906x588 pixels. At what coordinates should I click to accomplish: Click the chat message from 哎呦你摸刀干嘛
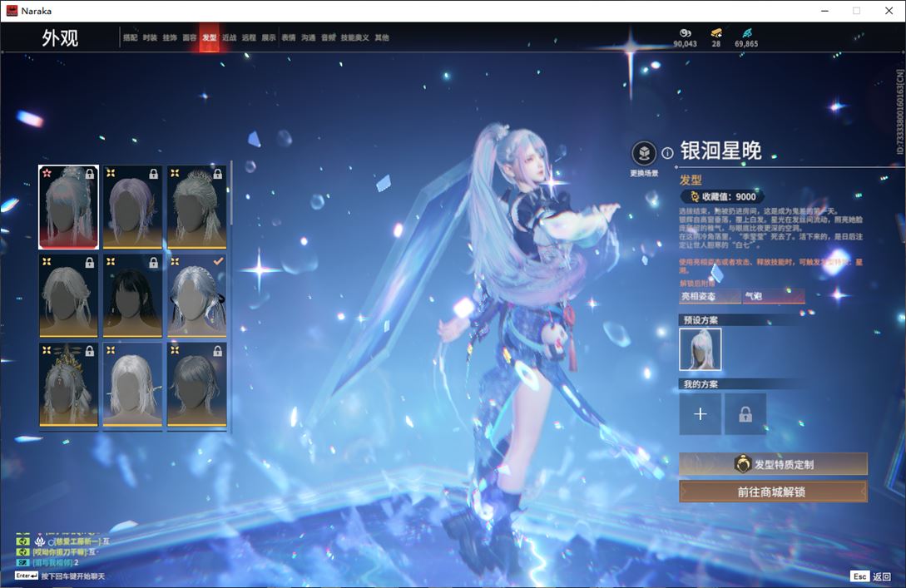coord(57,552)
